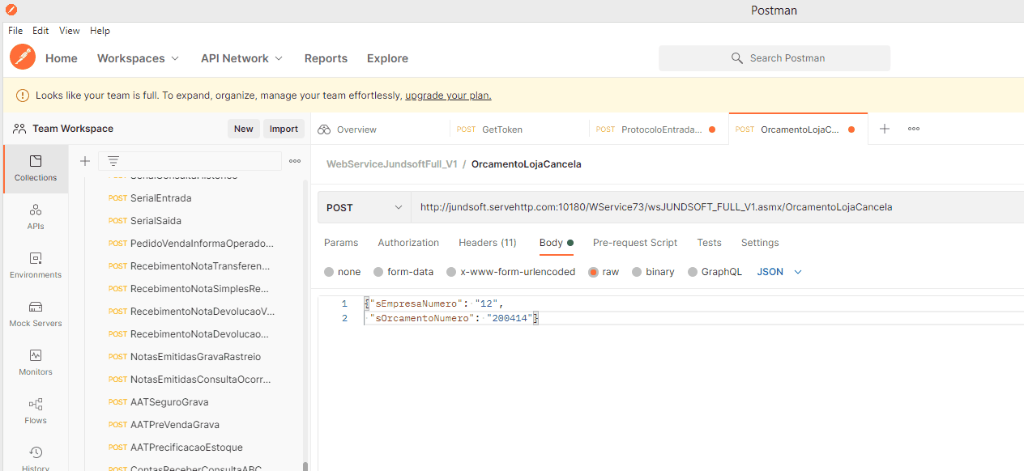Open the Flows sidebar panel
The height and width of the screenshot is (471, 1024).
click(x=36, y=411)
